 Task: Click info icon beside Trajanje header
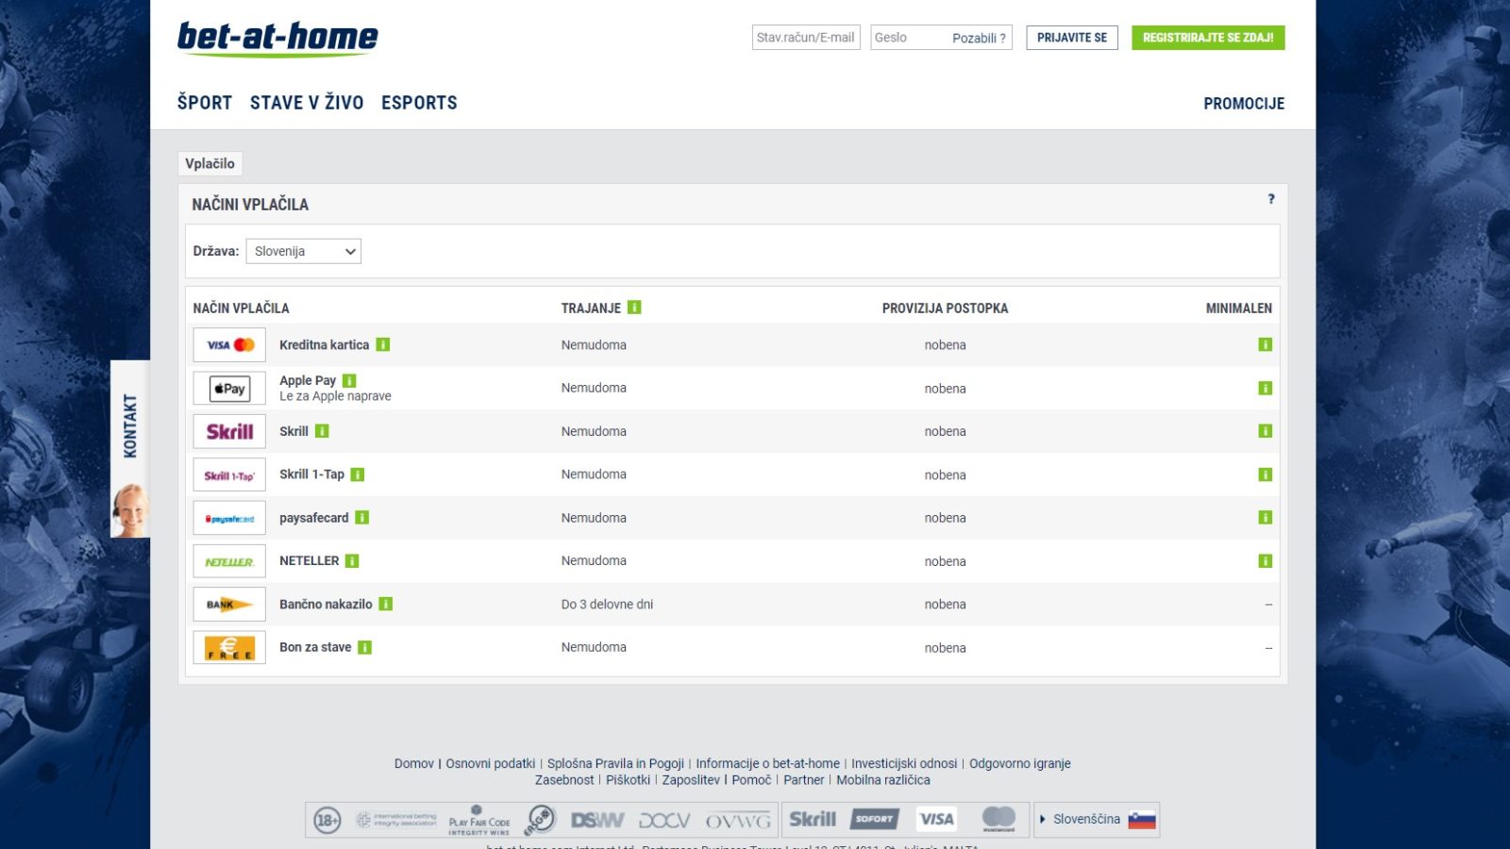point(634,308)
